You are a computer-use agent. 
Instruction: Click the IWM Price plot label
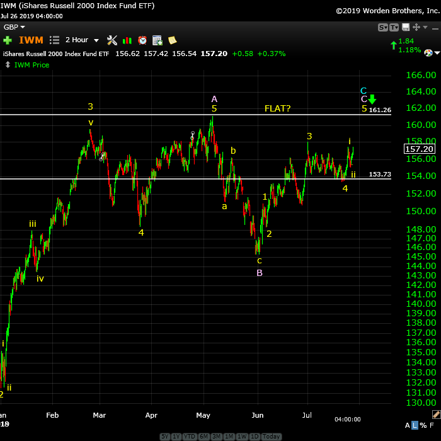(31, 65)
